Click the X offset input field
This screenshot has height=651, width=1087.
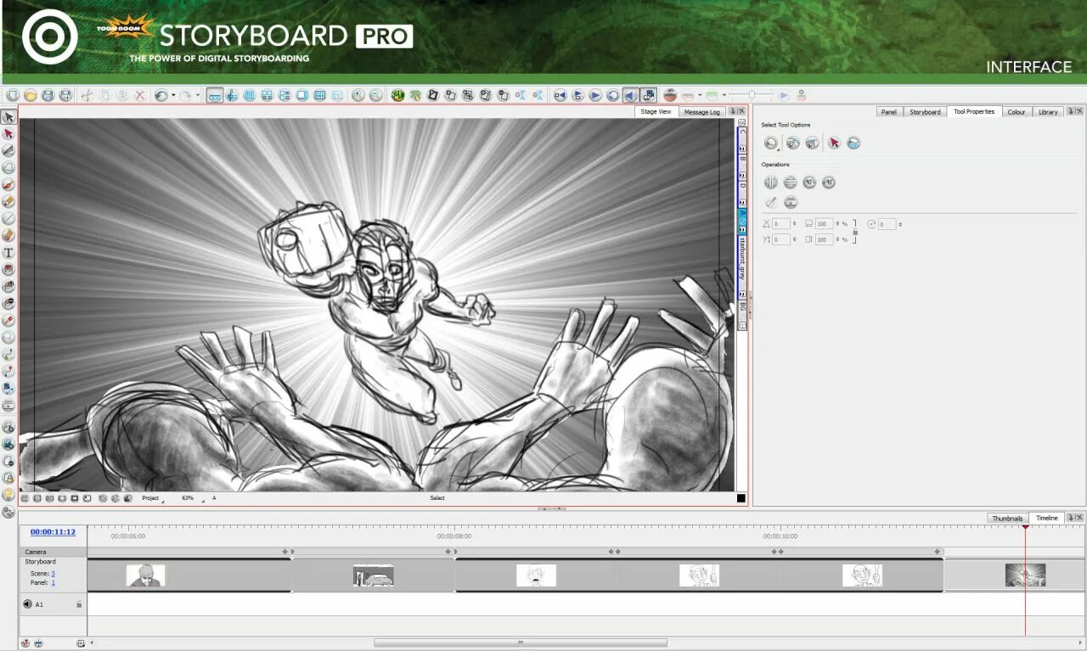click(781, 224)
